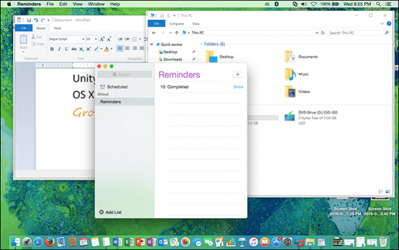Viewport: 399px width, 250px height.
Task: Click the Search This PC field
Action: click(358, 33)
